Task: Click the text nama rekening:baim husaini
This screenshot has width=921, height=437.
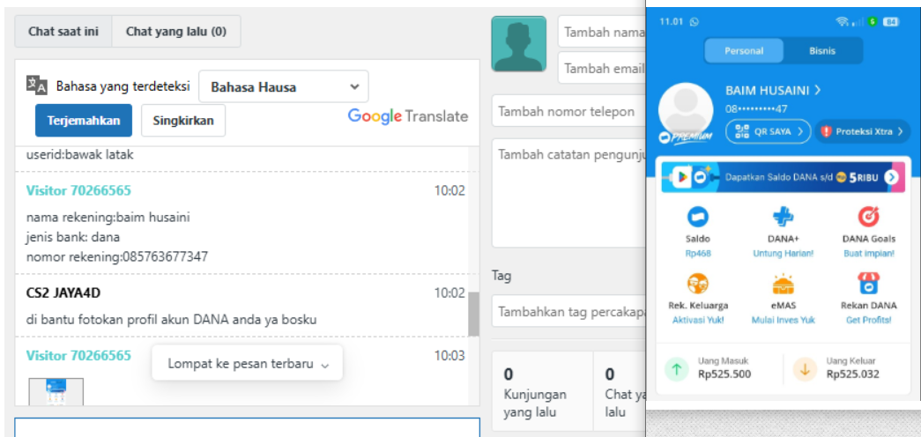Action: click(108, 218)
